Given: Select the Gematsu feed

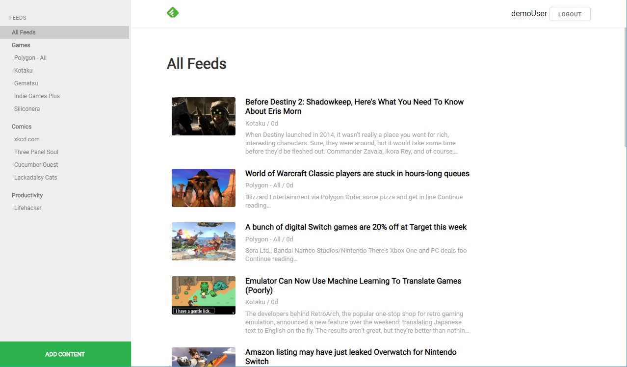Looking at the screenshot, I should coord(26,83).
